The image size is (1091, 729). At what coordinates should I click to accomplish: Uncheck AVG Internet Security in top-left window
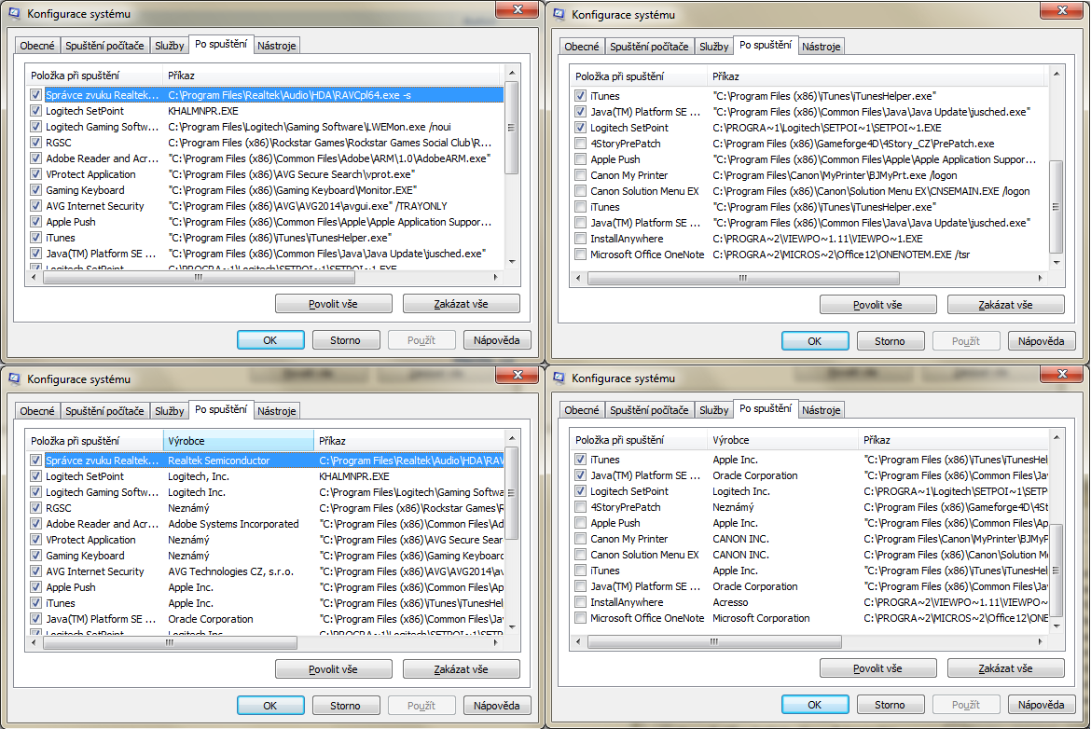click(x=36, y=206)
